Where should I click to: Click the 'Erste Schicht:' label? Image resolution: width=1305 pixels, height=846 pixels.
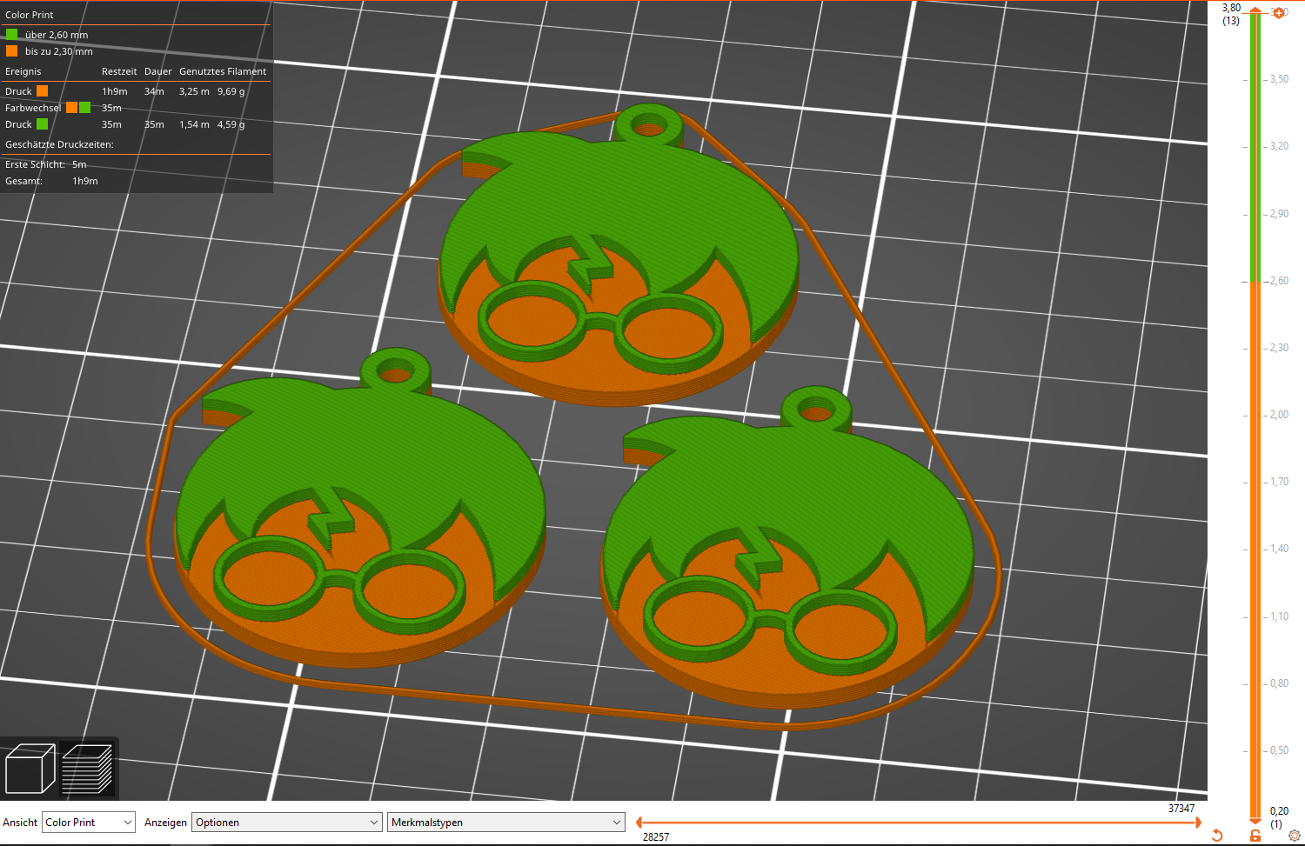pos(35,164)
